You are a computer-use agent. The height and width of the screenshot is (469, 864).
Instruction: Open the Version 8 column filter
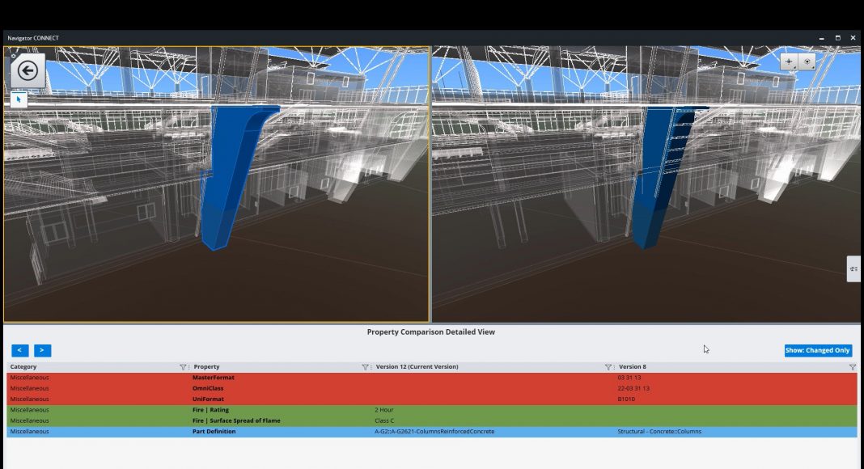[x=852, y=367]
